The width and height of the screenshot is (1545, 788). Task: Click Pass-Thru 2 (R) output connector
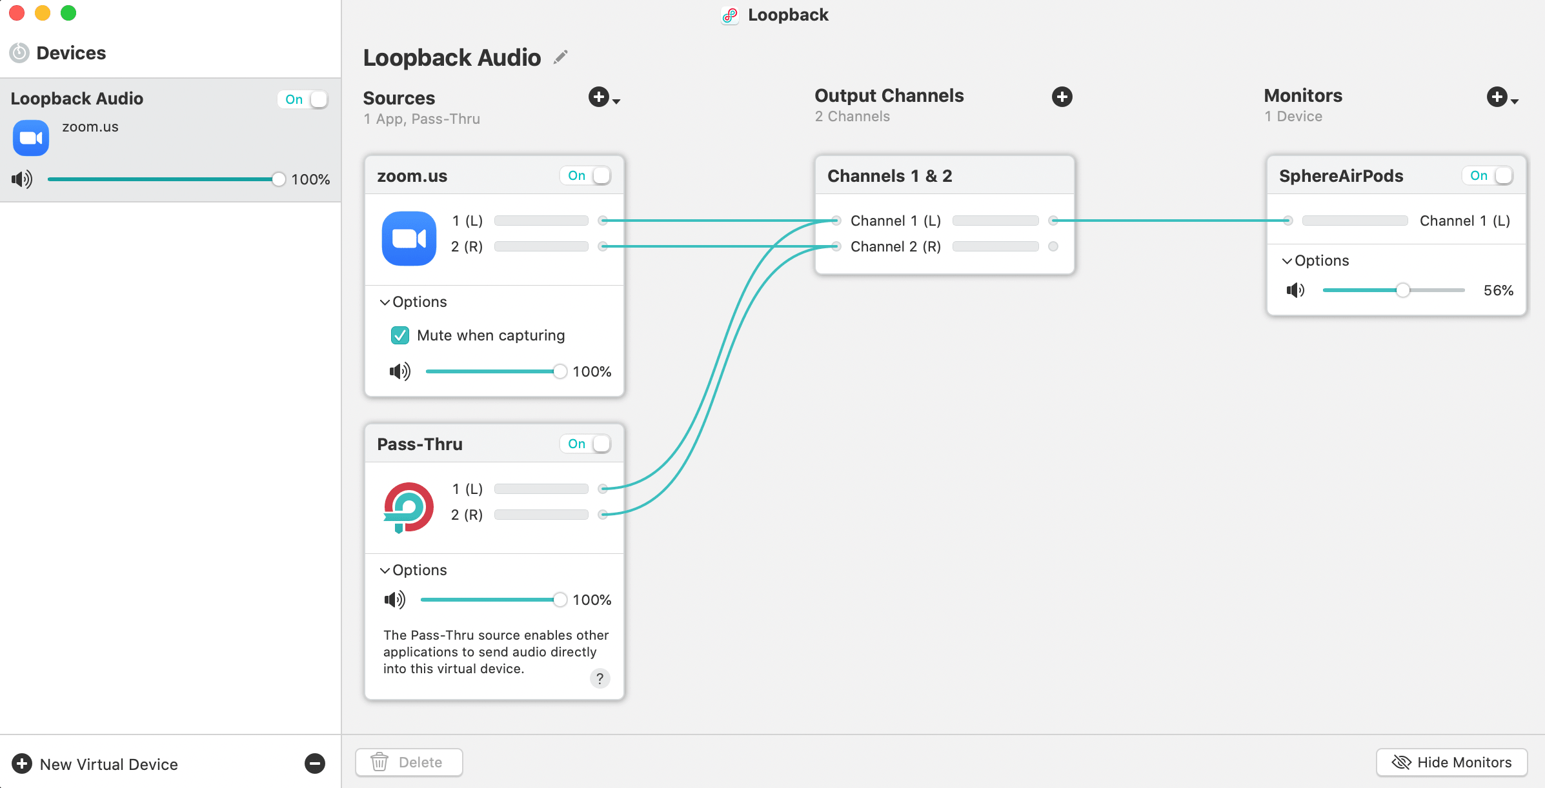[603, 515]
